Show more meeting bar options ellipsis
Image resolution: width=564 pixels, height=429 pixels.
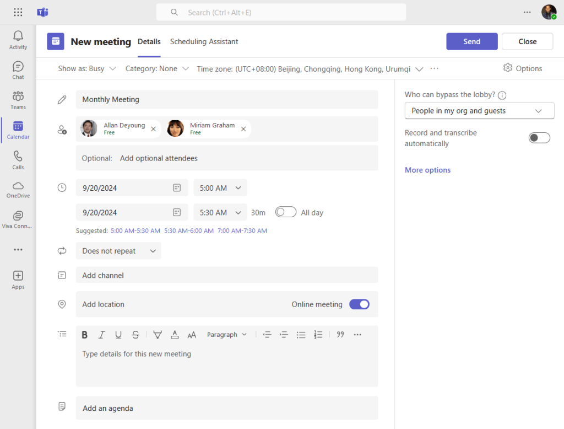tap(434, 68)
